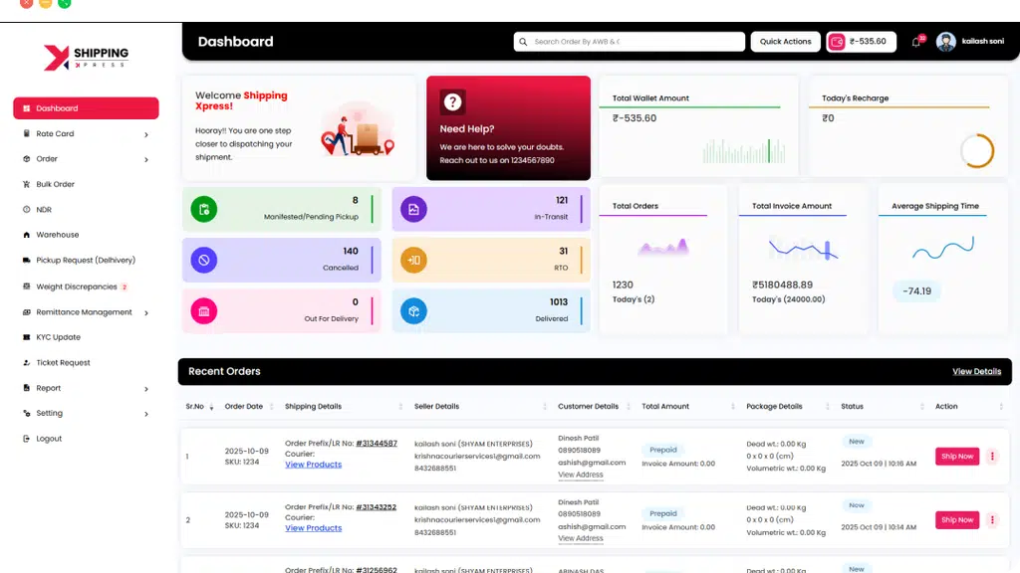Image resolution: width=1020 pixels, height=573 pixels.
Task: Click the ₹-535.60 wallet balance button
Action: click(x=862, y=42)
